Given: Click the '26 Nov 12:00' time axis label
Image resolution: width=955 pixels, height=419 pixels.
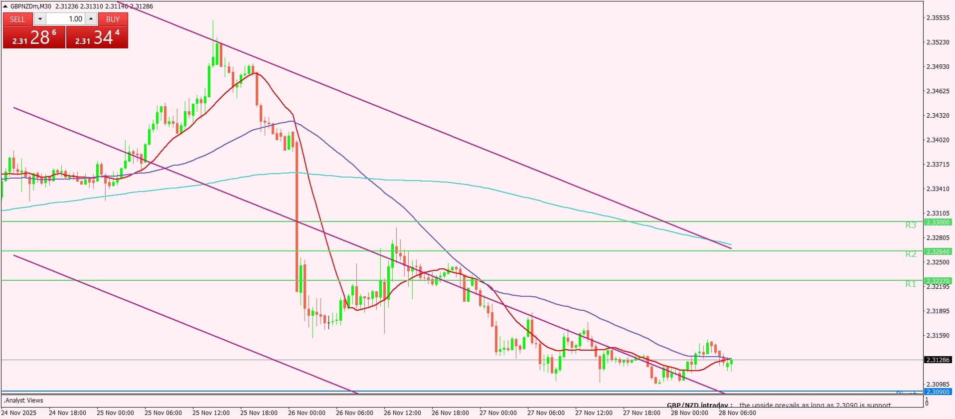Looking at the screenshot, I should click(x=402, y=413).
